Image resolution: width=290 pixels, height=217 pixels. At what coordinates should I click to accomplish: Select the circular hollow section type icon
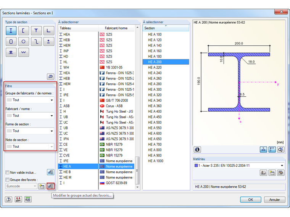point(24,41)
